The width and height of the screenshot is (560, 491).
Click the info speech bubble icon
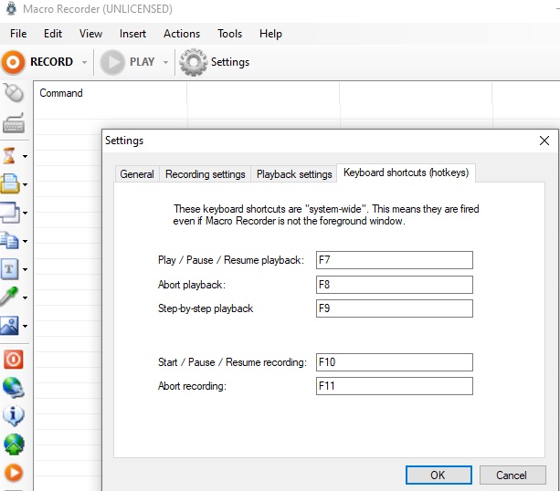click(x=14, y=416)
